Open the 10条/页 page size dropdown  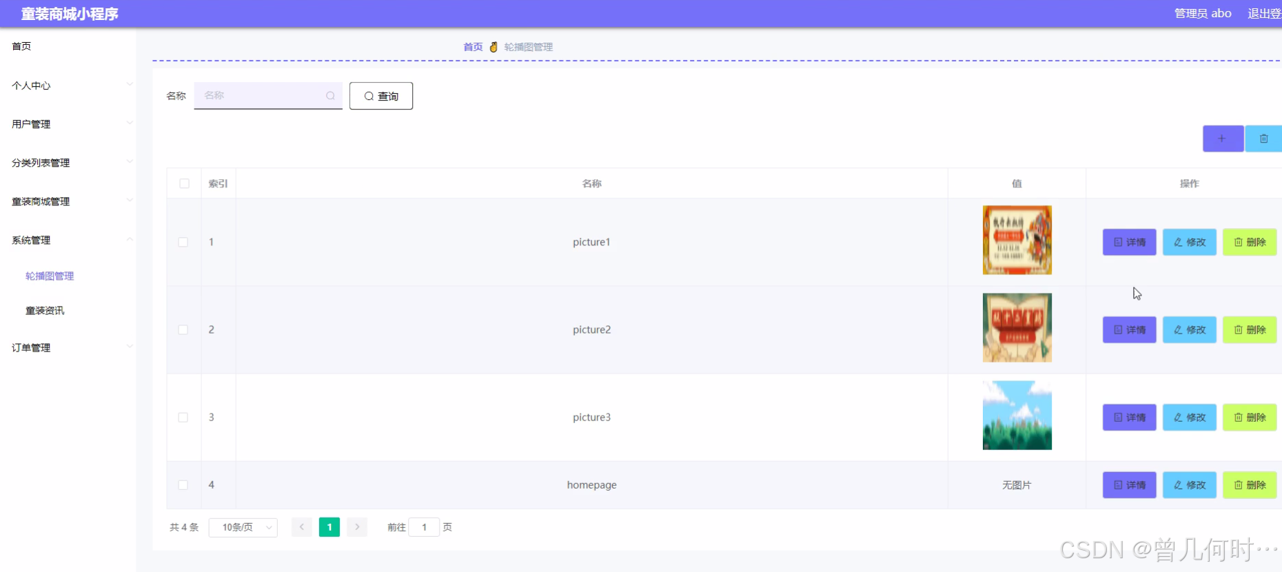[x=243, y=527]
